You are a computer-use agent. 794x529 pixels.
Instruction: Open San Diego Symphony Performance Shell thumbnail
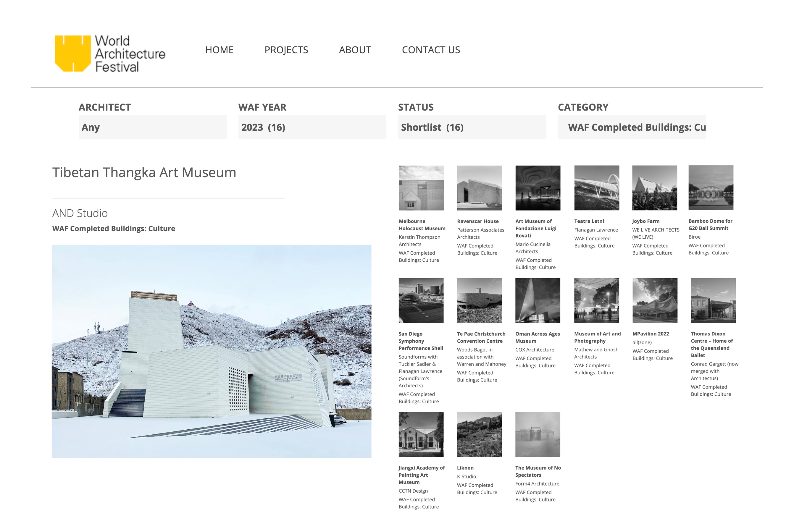click(421, 301)
